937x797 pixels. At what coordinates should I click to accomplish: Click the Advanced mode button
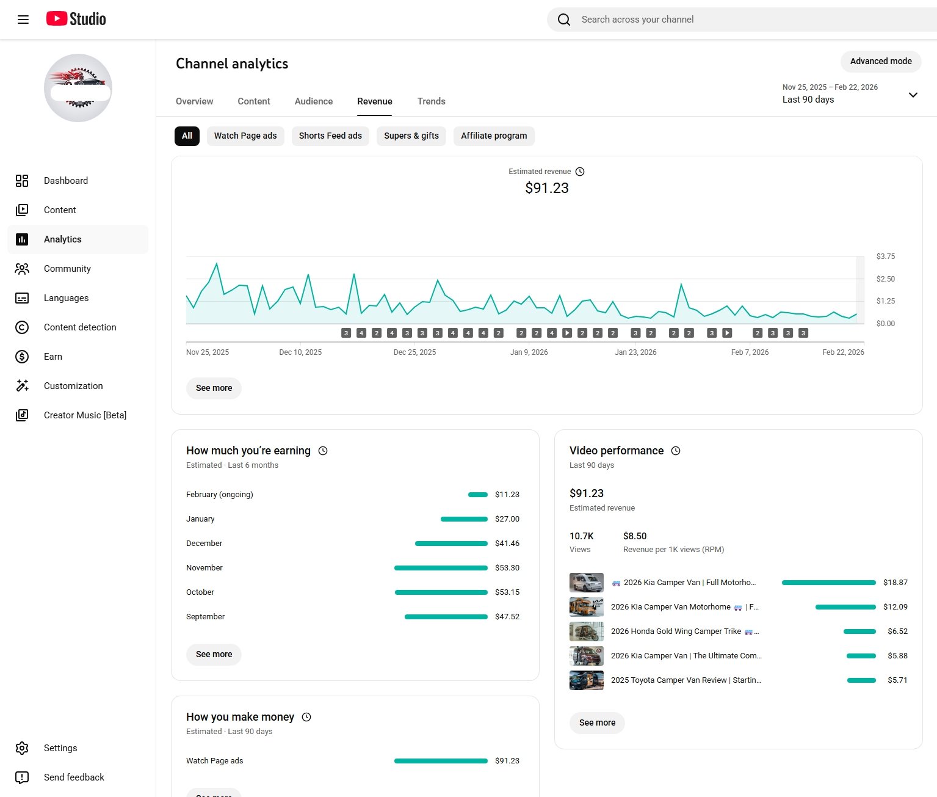tap(881, 61)
